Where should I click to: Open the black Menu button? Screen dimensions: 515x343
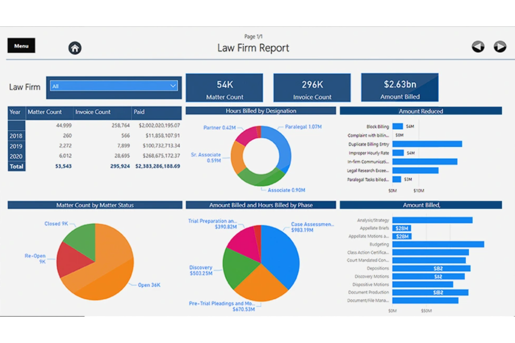click(x=21, y=46)
